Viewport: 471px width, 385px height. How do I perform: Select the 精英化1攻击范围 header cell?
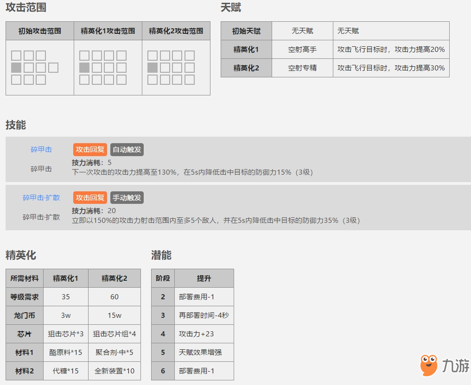108,31
